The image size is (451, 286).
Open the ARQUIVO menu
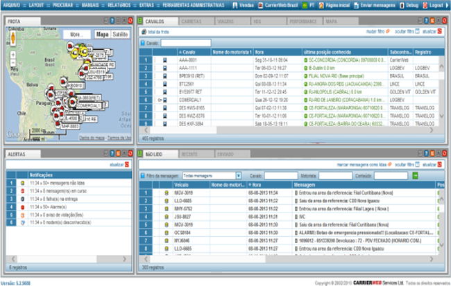click(12, 5)
